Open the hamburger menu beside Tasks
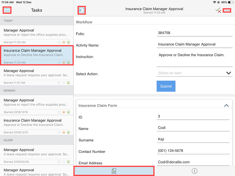 7,10
